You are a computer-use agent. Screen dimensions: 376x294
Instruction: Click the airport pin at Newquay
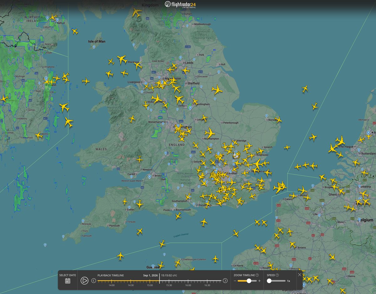82,220
